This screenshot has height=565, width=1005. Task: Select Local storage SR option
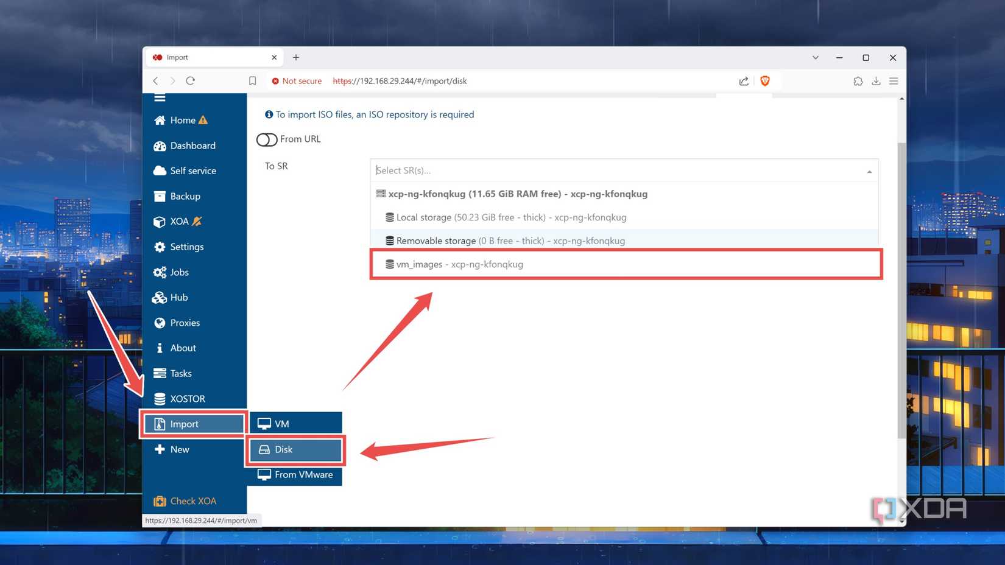tap(624, 217)
